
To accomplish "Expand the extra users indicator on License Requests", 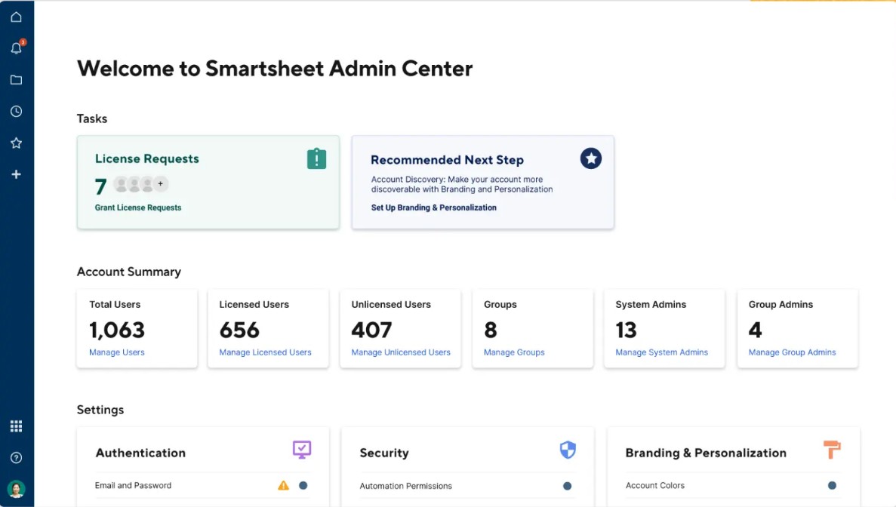I will click(x=160, y=183).
